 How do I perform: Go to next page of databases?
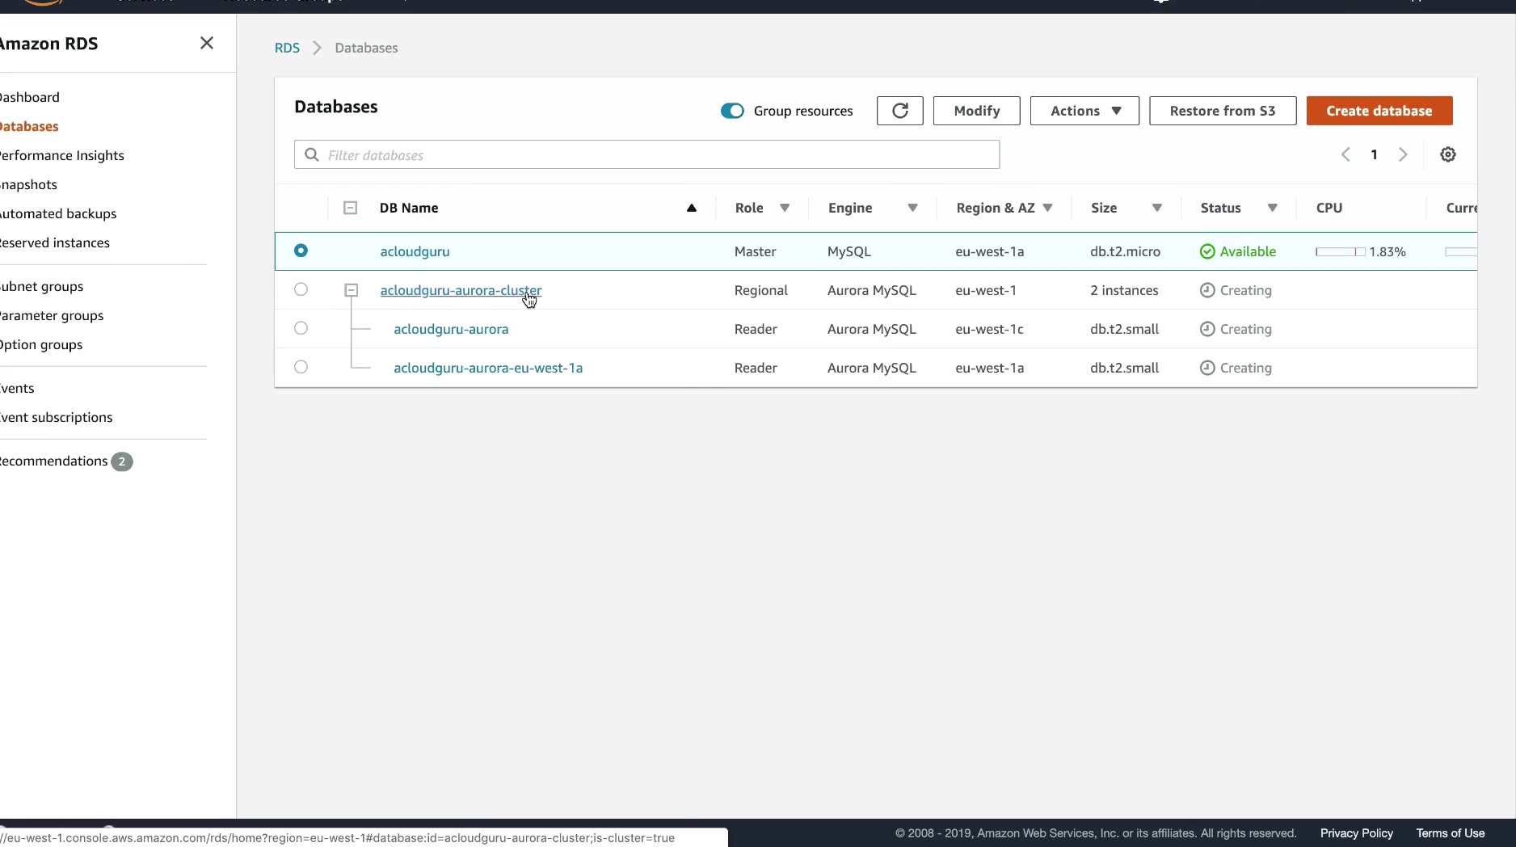pyautogui.click(x=1403, y=154)
